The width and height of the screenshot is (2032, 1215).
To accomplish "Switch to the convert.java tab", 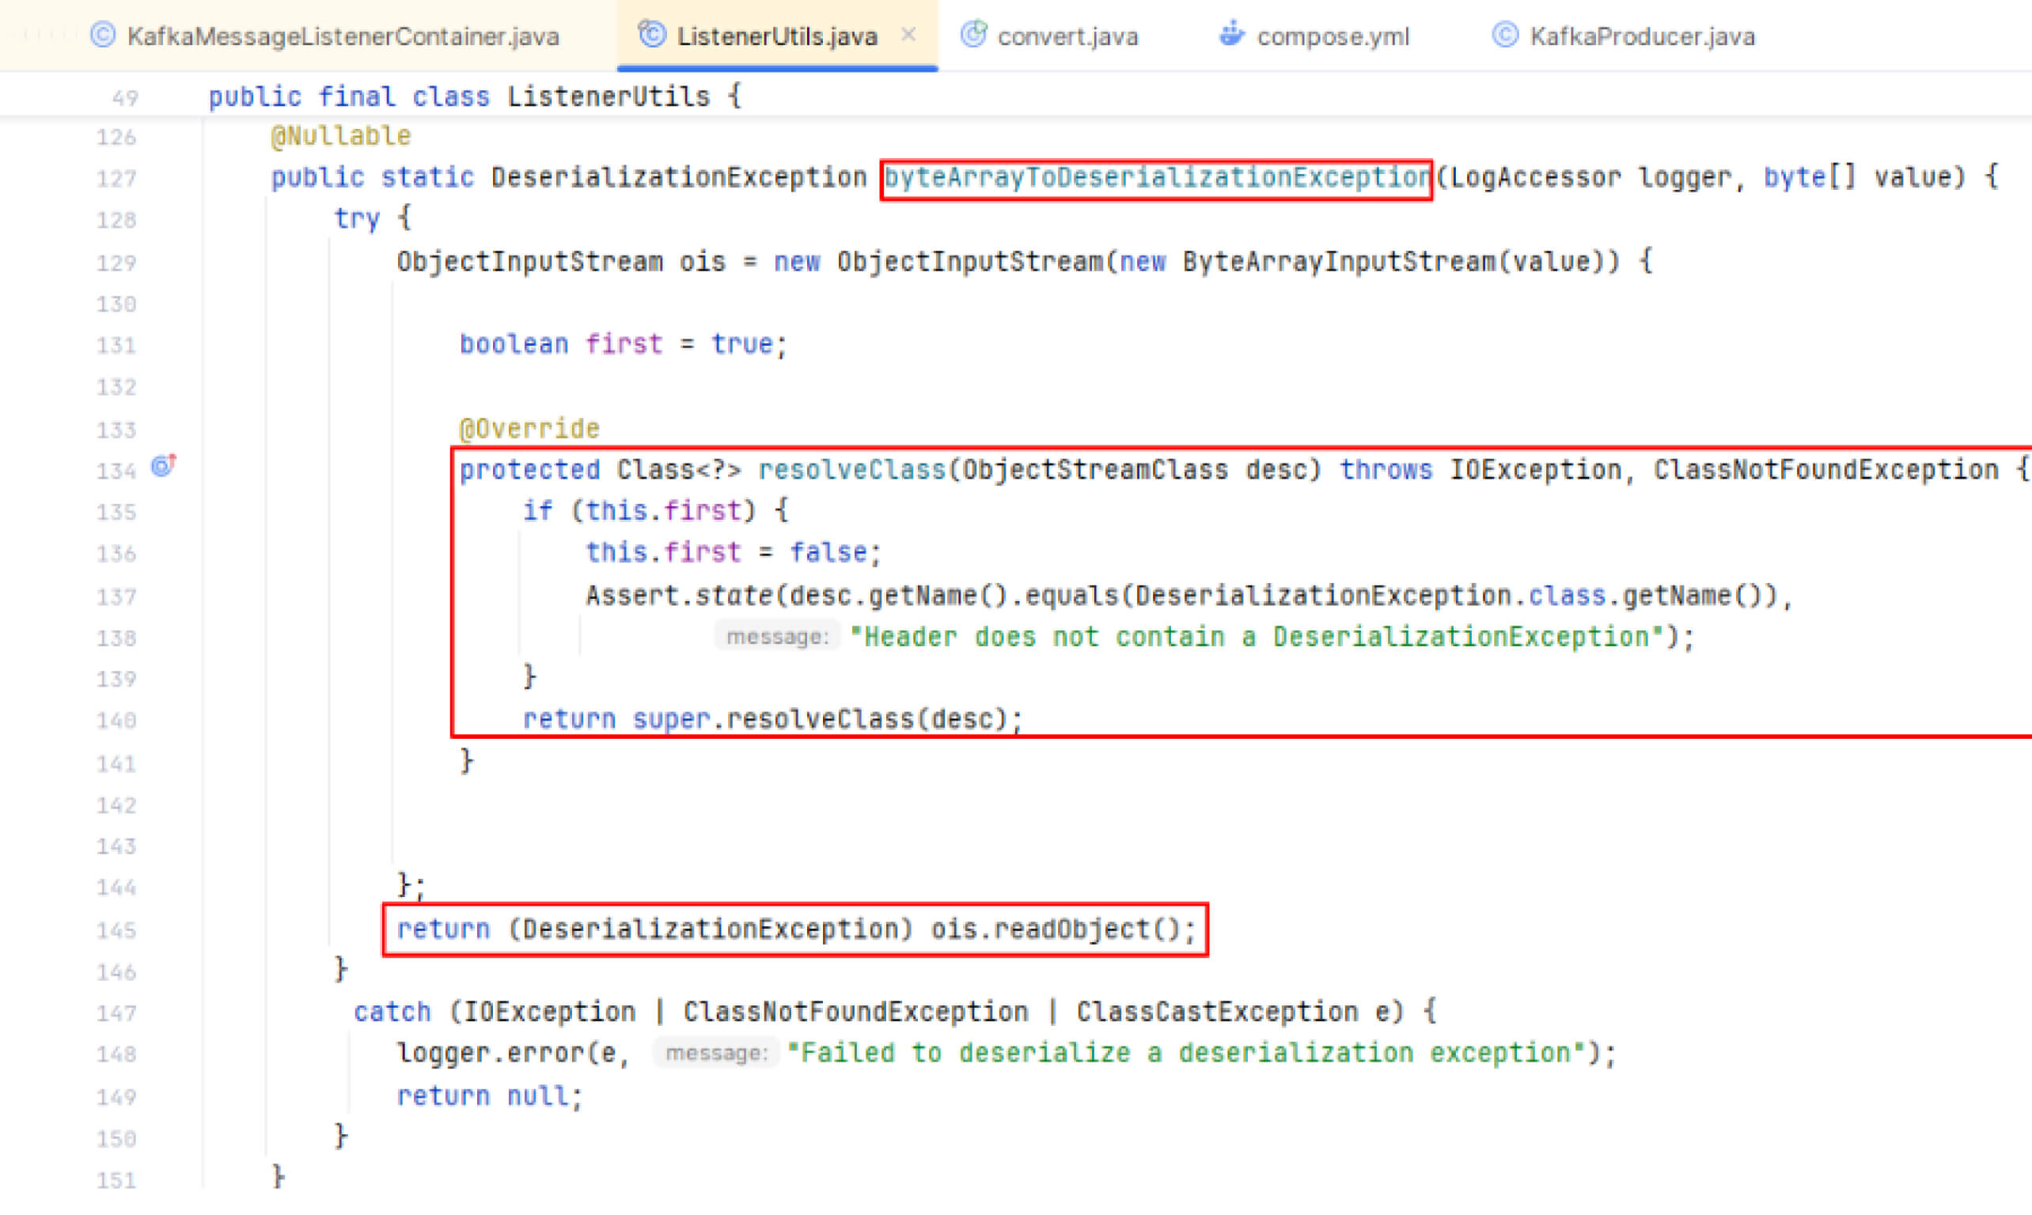I will pyautogui.click(x=1067, y=36).
